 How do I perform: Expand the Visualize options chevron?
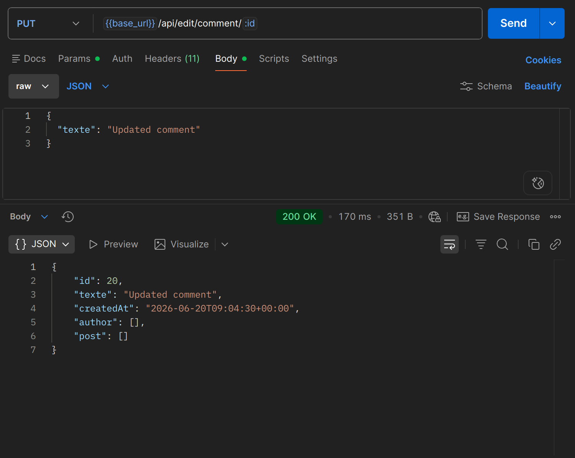pyautogui.click(x=225, y=244)
